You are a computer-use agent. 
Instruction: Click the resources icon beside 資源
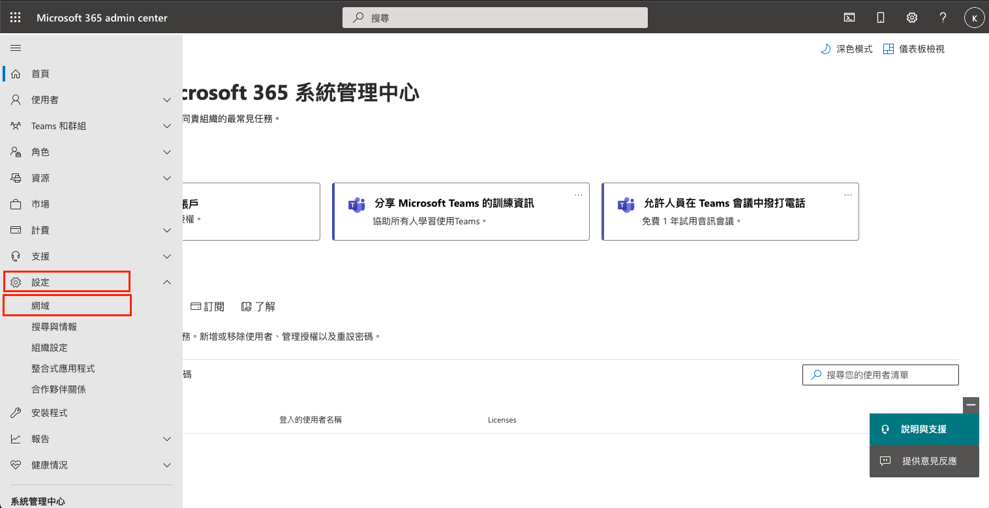pyautogui.click(x=16, y=178)
